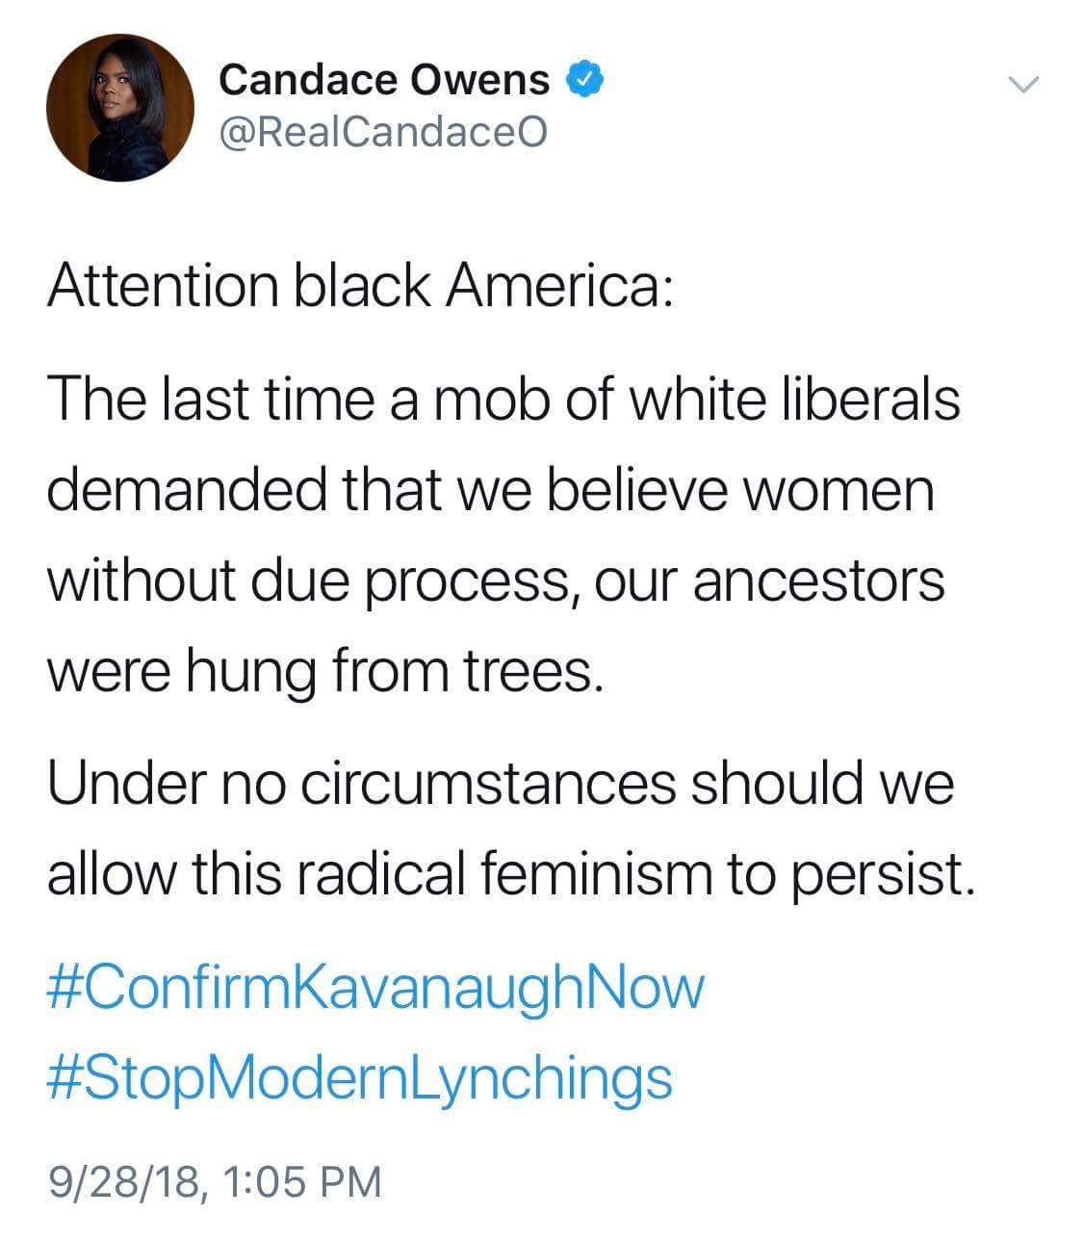Open the @RealCandaceO handle link
Screen dimensions: 1083x1240
[383, 132]
